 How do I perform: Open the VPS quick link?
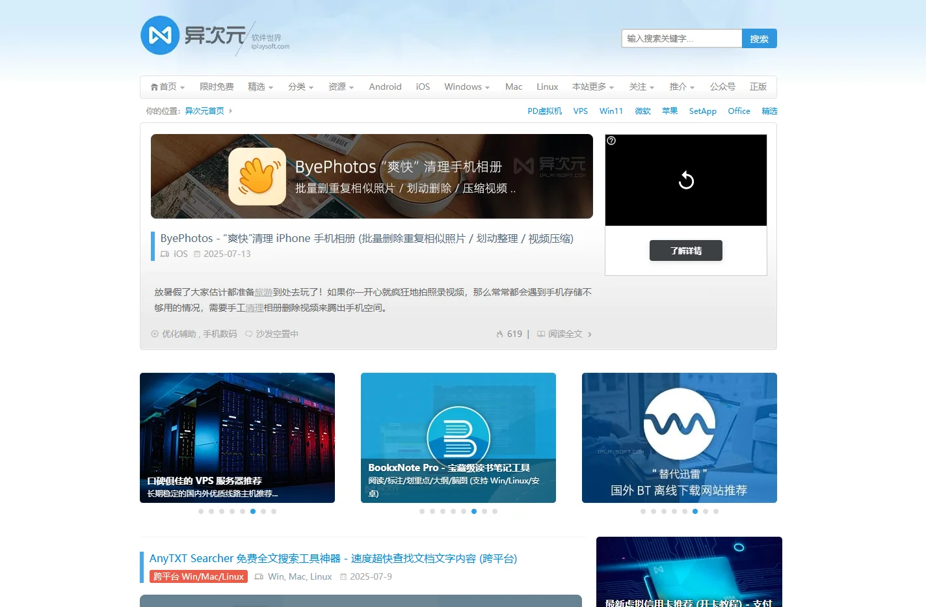[581, 111]
